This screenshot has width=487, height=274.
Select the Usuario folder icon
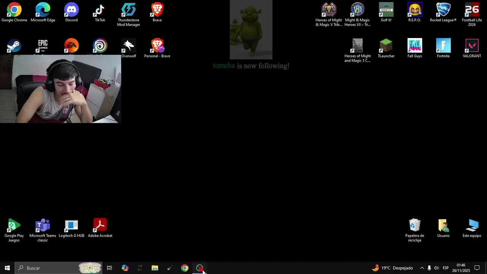point(443,228)
